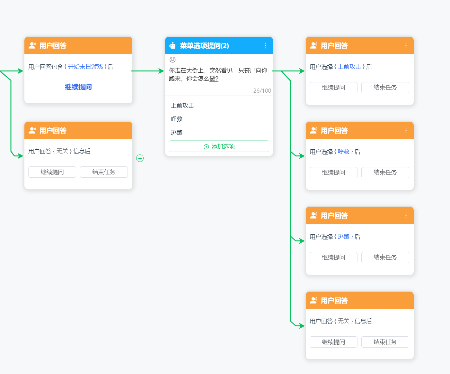
Task: Click the 开始末日游戏 keyword link
Action: [85, 67]
